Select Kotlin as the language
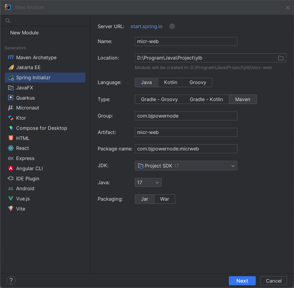Image resolution: width=294 pixels, height=288 pixels. [x=171, y=82]
